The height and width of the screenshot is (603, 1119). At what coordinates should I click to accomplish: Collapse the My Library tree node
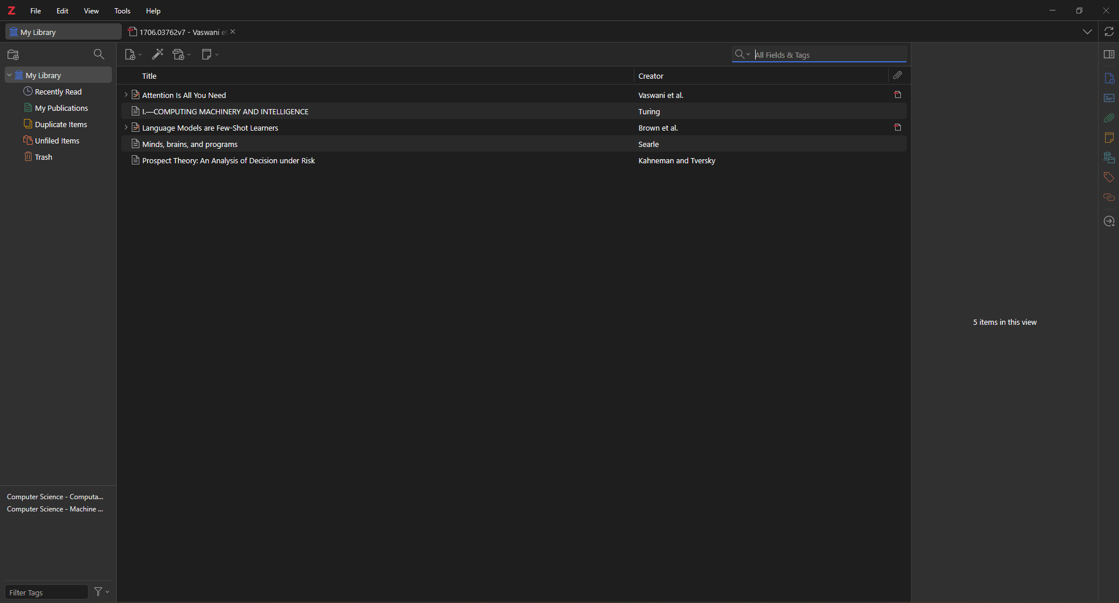pyautogui.click(x=9, y=75)
